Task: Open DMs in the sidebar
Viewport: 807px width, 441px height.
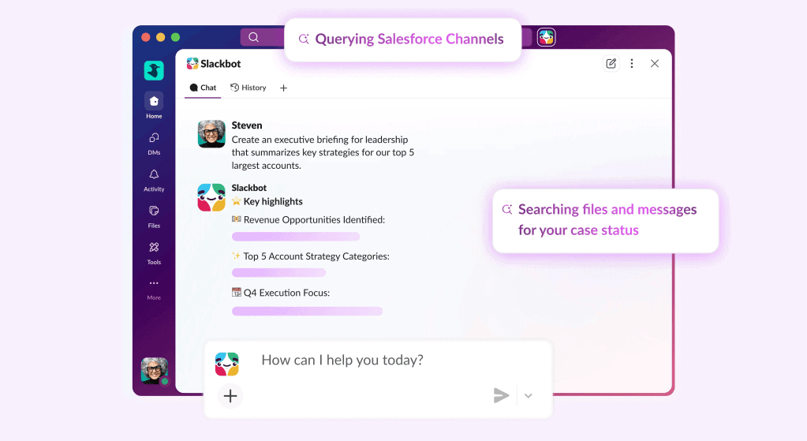Action: (154, 144)
